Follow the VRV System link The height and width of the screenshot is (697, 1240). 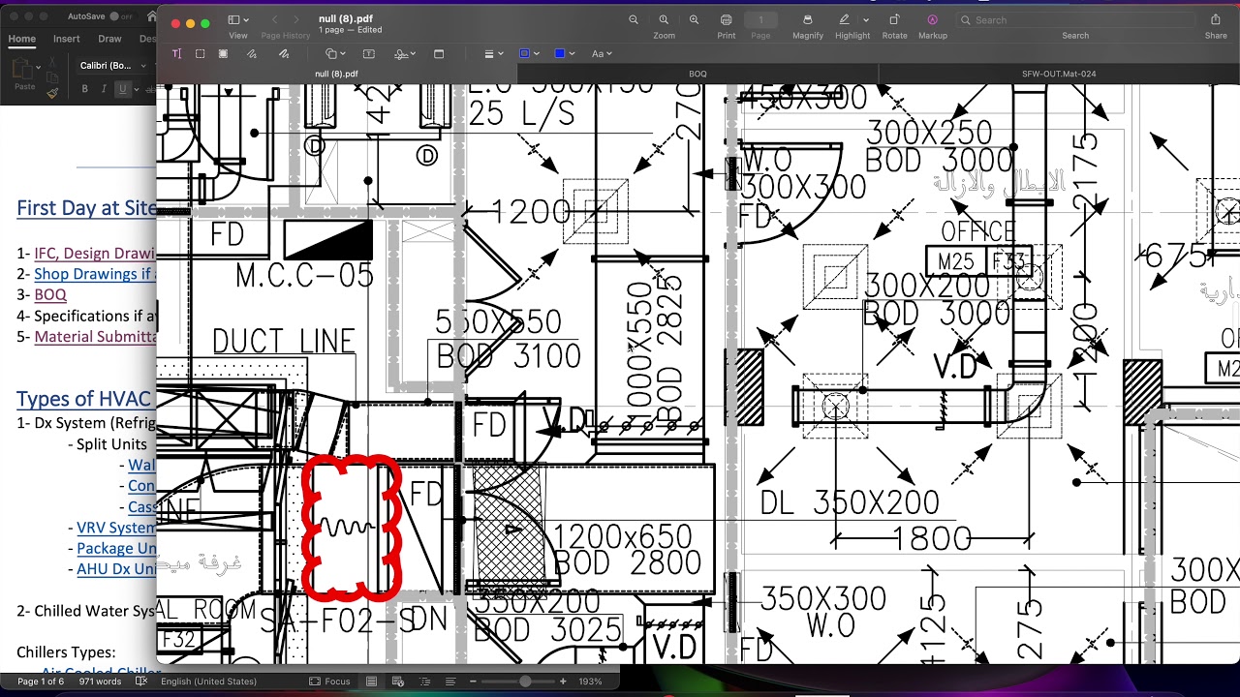point(116,528)
